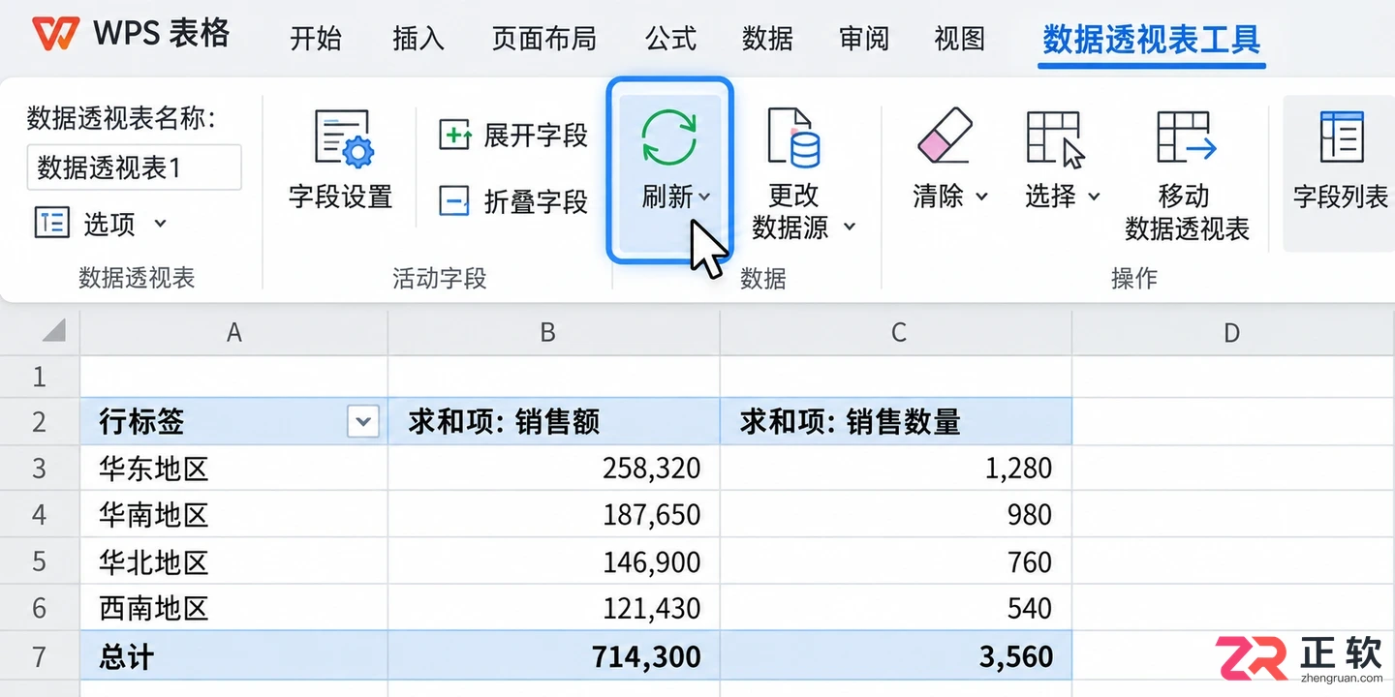1395x697 pixels.
Task: Click the 更改数据源 database icon
Action: pos(793,136)
